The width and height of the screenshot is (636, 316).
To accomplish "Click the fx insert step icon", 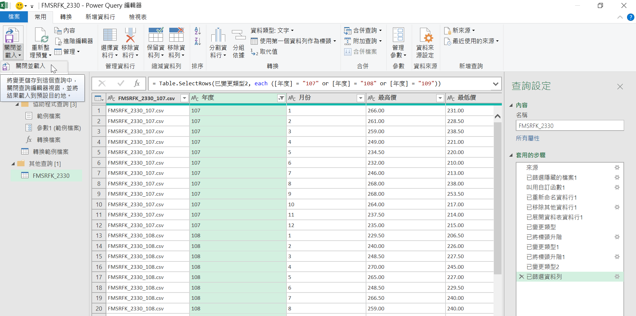I will [x=137, y=84].
